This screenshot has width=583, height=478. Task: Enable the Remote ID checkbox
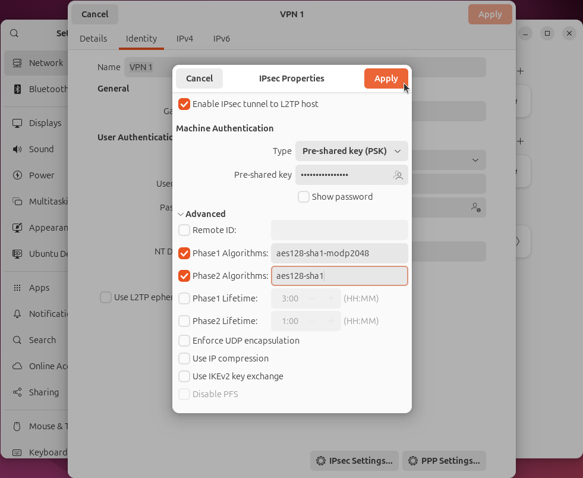(x=184, y=230)
